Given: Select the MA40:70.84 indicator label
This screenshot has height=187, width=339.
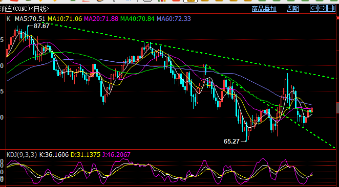Looking at the screenshot, I should 137,19.
